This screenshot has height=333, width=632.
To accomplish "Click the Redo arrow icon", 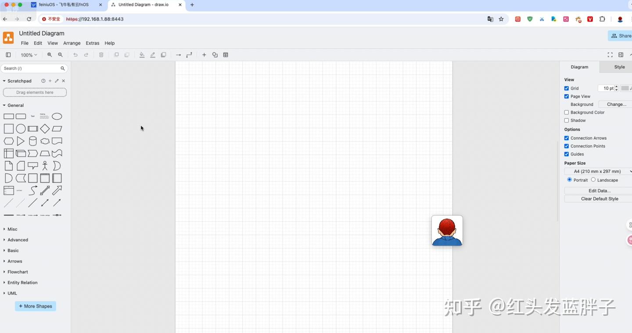I will 86,55.
